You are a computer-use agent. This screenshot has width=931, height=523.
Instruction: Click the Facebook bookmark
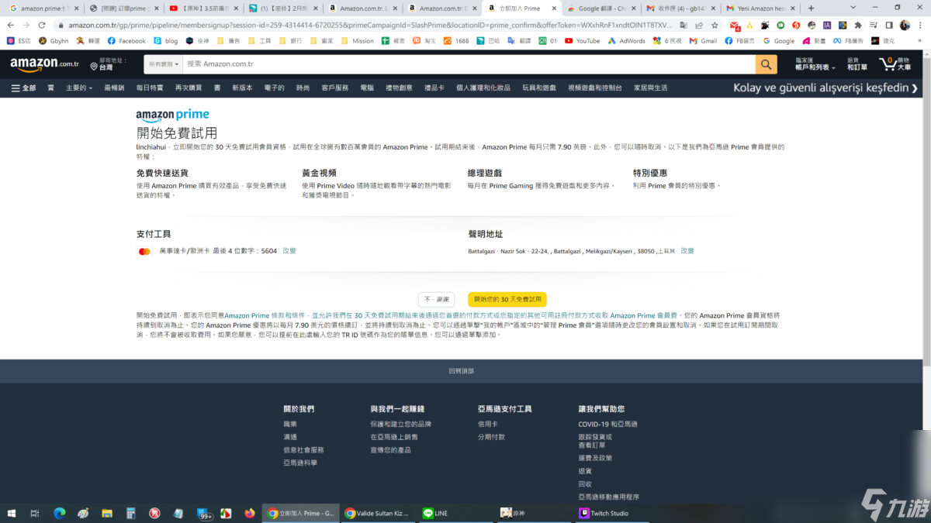[126, 40]
